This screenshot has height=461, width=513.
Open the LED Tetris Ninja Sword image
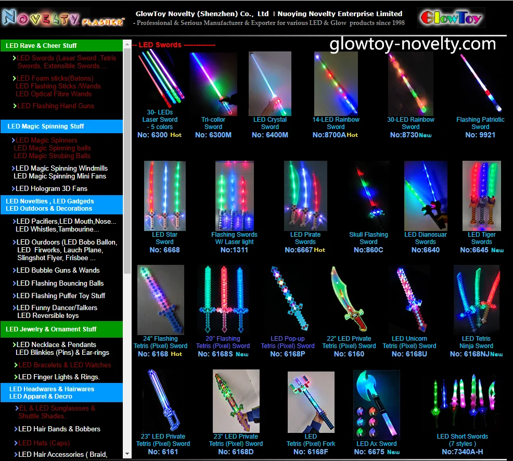point(477,300)
